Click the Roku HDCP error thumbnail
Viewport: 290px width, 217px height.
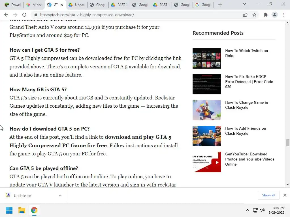click(206, 84)
